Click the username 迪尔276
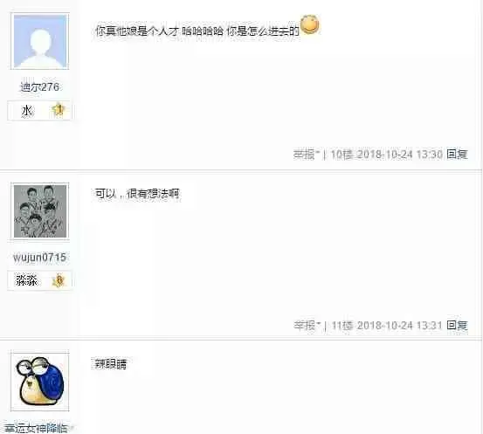The height and width of the screenshot is (434, 483). pos(39,87)
